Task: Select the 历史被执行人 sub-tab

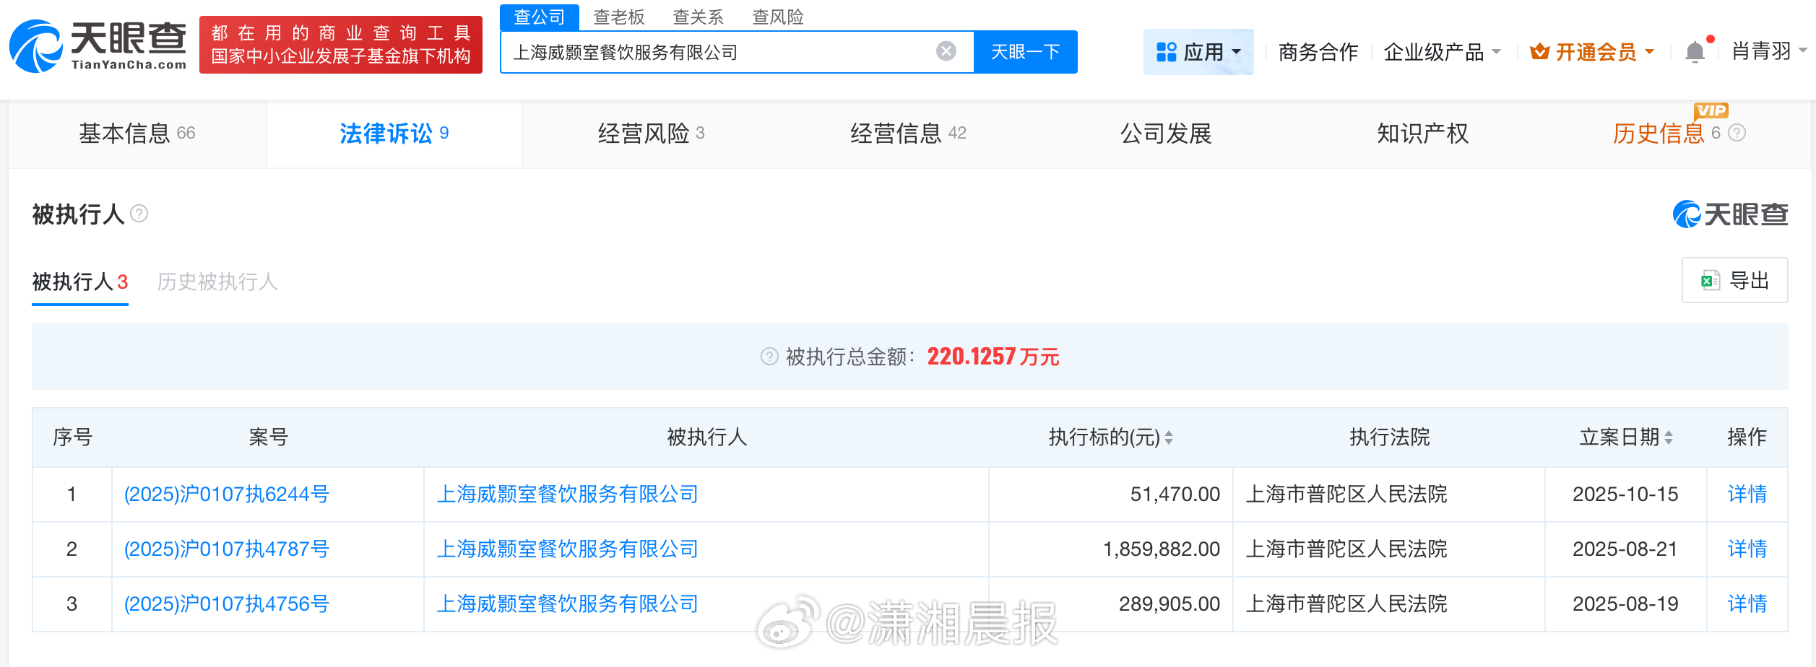Action: (x=217, y=282)
